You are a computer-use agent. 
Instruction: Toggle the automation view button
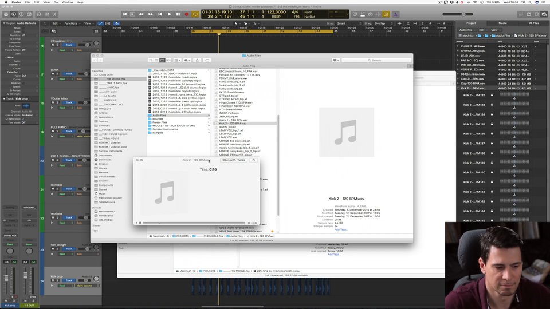coord(101,23)
